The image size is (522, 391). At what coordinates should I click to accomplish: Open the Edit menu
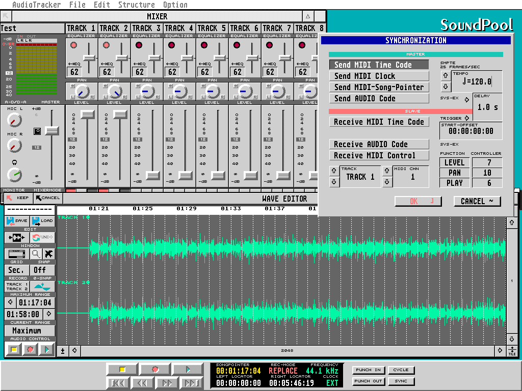(102, 5)
